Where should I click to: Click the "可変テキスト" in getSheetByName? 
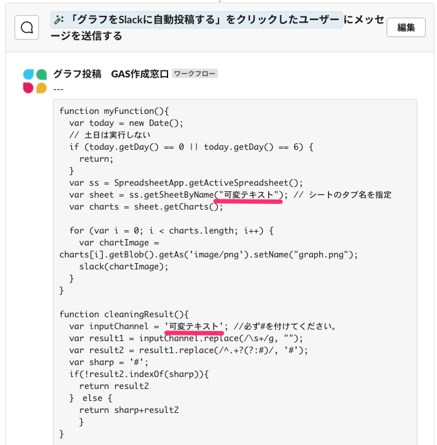point(249,195)
